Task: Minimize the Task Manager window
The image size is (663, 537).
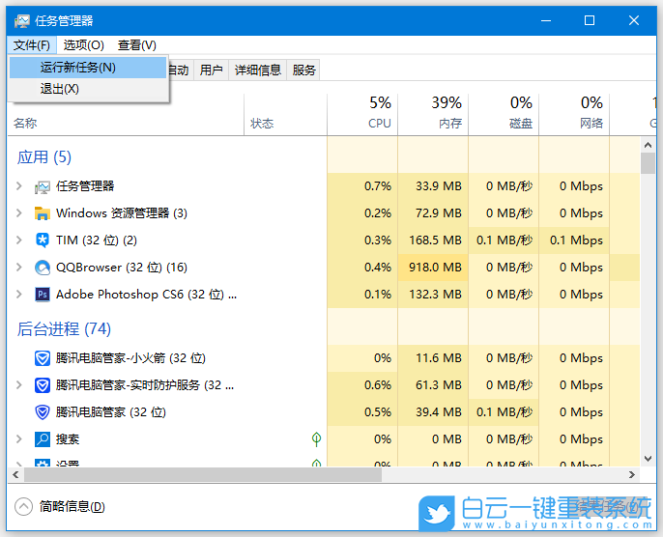Action: [546, 20]
